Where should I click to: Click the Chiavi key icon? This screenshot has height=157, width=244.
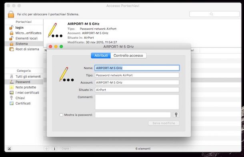pyautogui.click(x=11, y=98)
